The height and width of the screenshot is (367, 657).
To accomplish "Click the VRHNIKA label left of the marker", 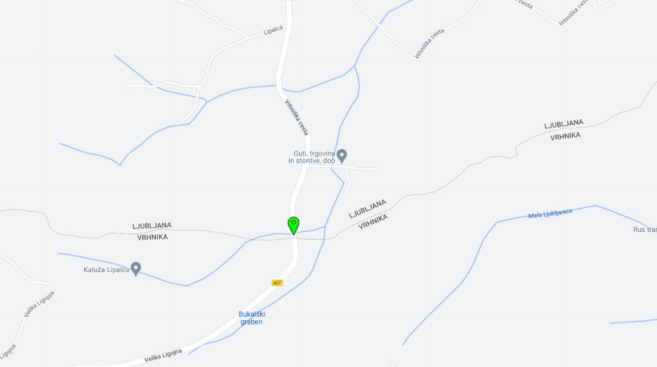I will (x=153, y=237).
